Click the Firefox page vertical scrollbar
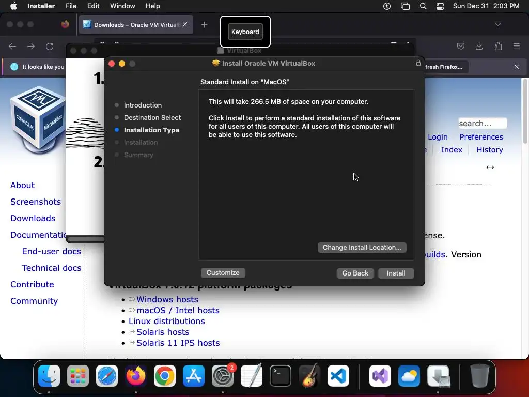 pyautogui.click(x=525, y=112)
